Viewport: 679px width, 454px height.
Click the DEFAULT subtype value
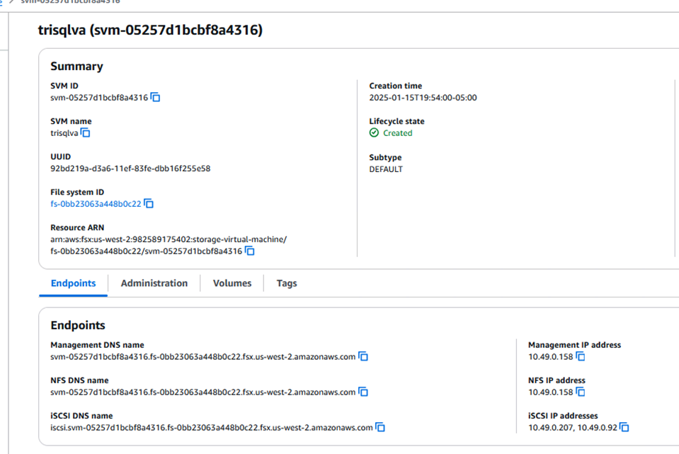click(x=386, y=169)
